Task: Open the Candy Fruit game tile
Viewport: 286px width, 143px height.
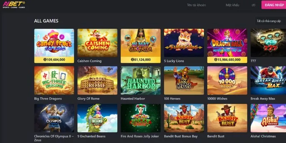Action: click(x=54, y=43)
